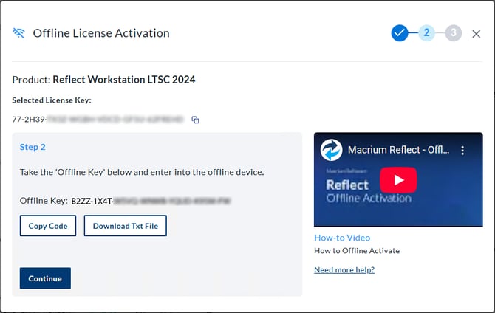The image size is (495, 313).
Task: Jump to the step 3 indicator circle
Action: click(453, 33)
